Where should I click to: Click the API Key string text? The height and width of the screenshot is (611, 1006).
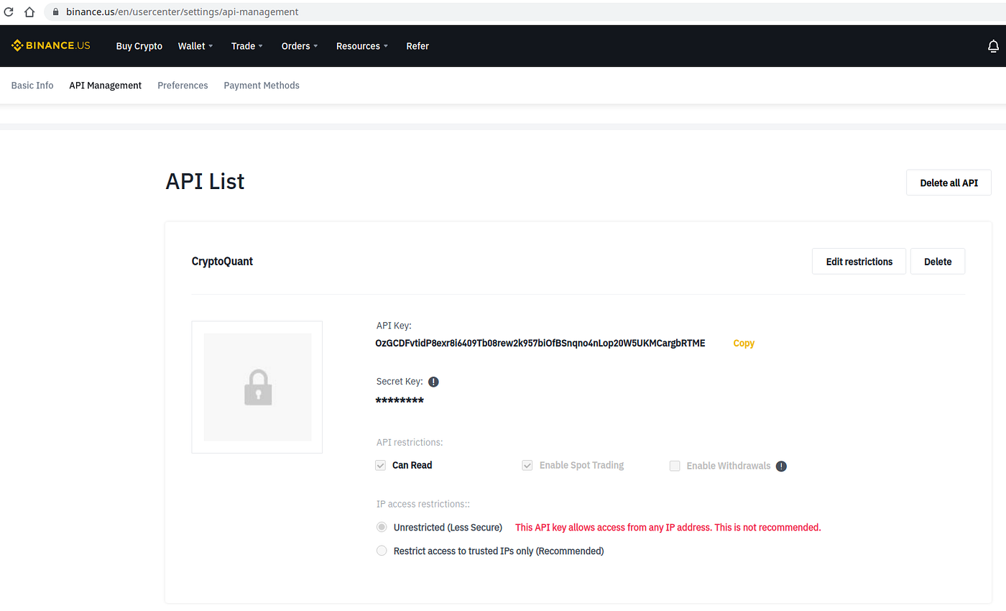click(540, 344)
